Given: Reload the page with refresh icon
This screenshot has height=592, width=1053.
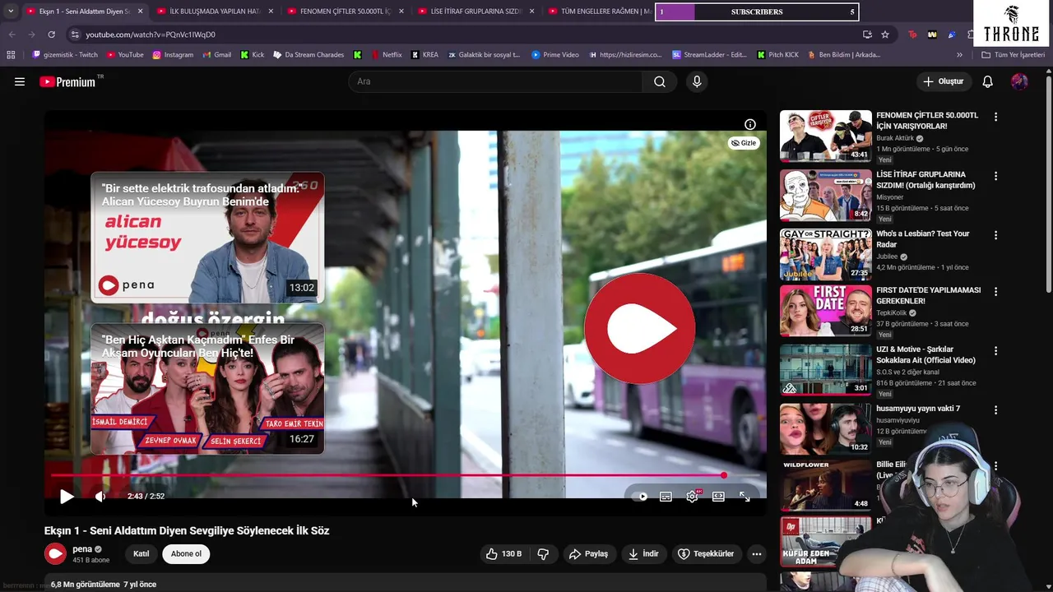Looking at the screenshot, I should (51, 35).
